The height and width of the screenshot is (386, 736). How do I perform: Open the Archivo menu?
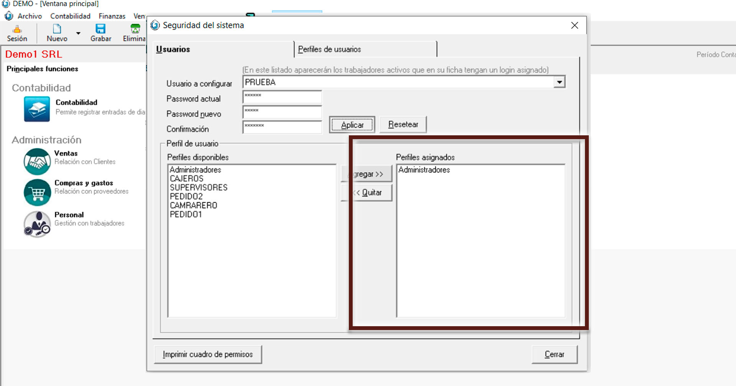click(x=30, y=16)
